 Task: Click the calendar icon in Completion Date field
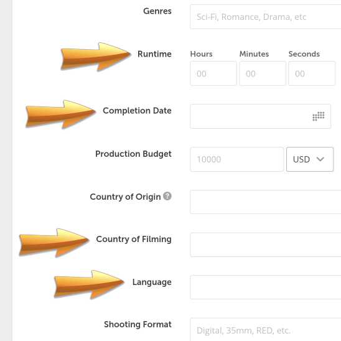(x=319, y=116)
